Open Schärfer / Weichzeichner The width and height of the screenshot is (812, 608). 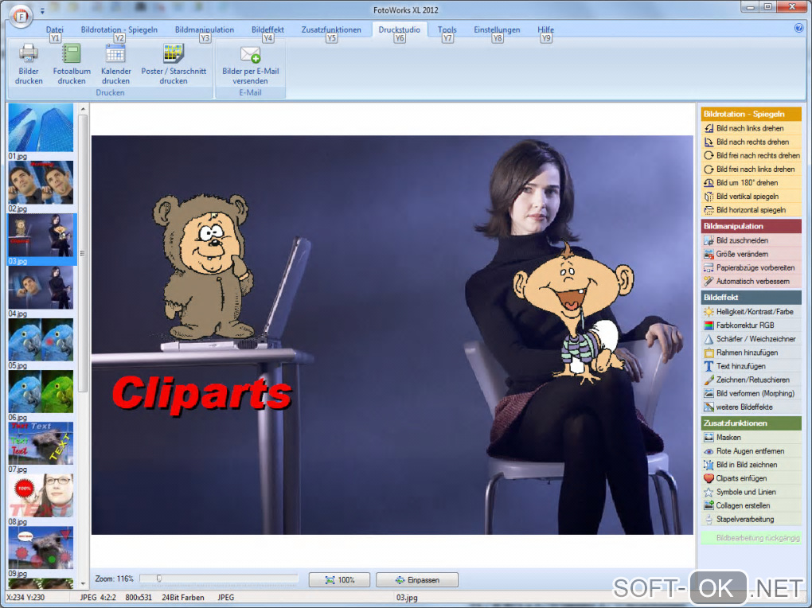(x=751, y=339)
